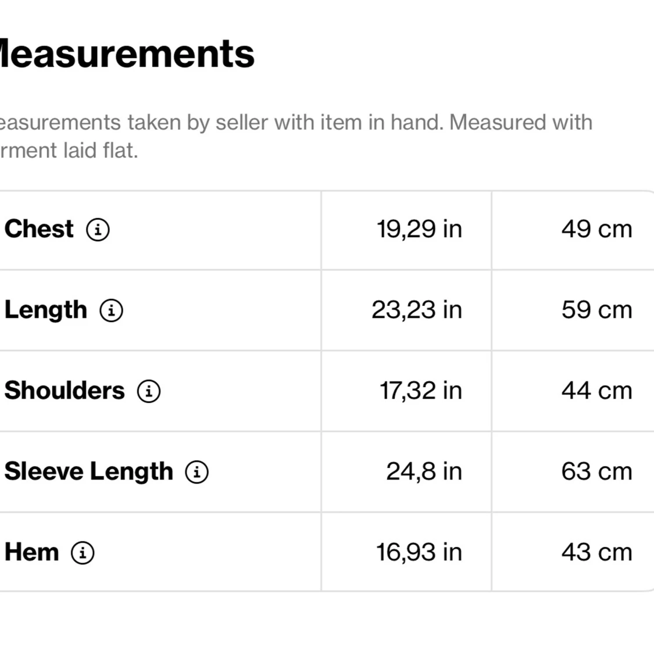Select the Chest row label
The width and height of the screenshot is (654, 654).
tap(39, 228)
